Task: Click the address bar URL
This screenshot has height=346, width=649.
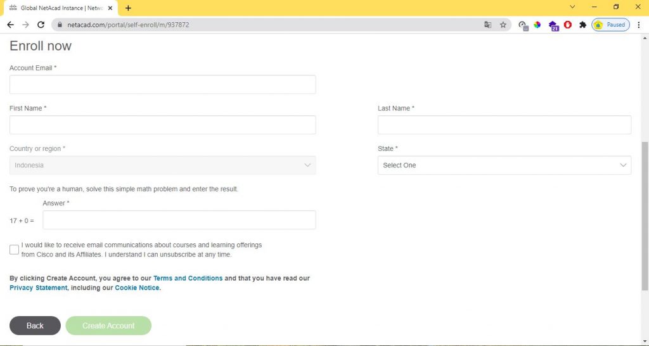Action: (128, 25)
